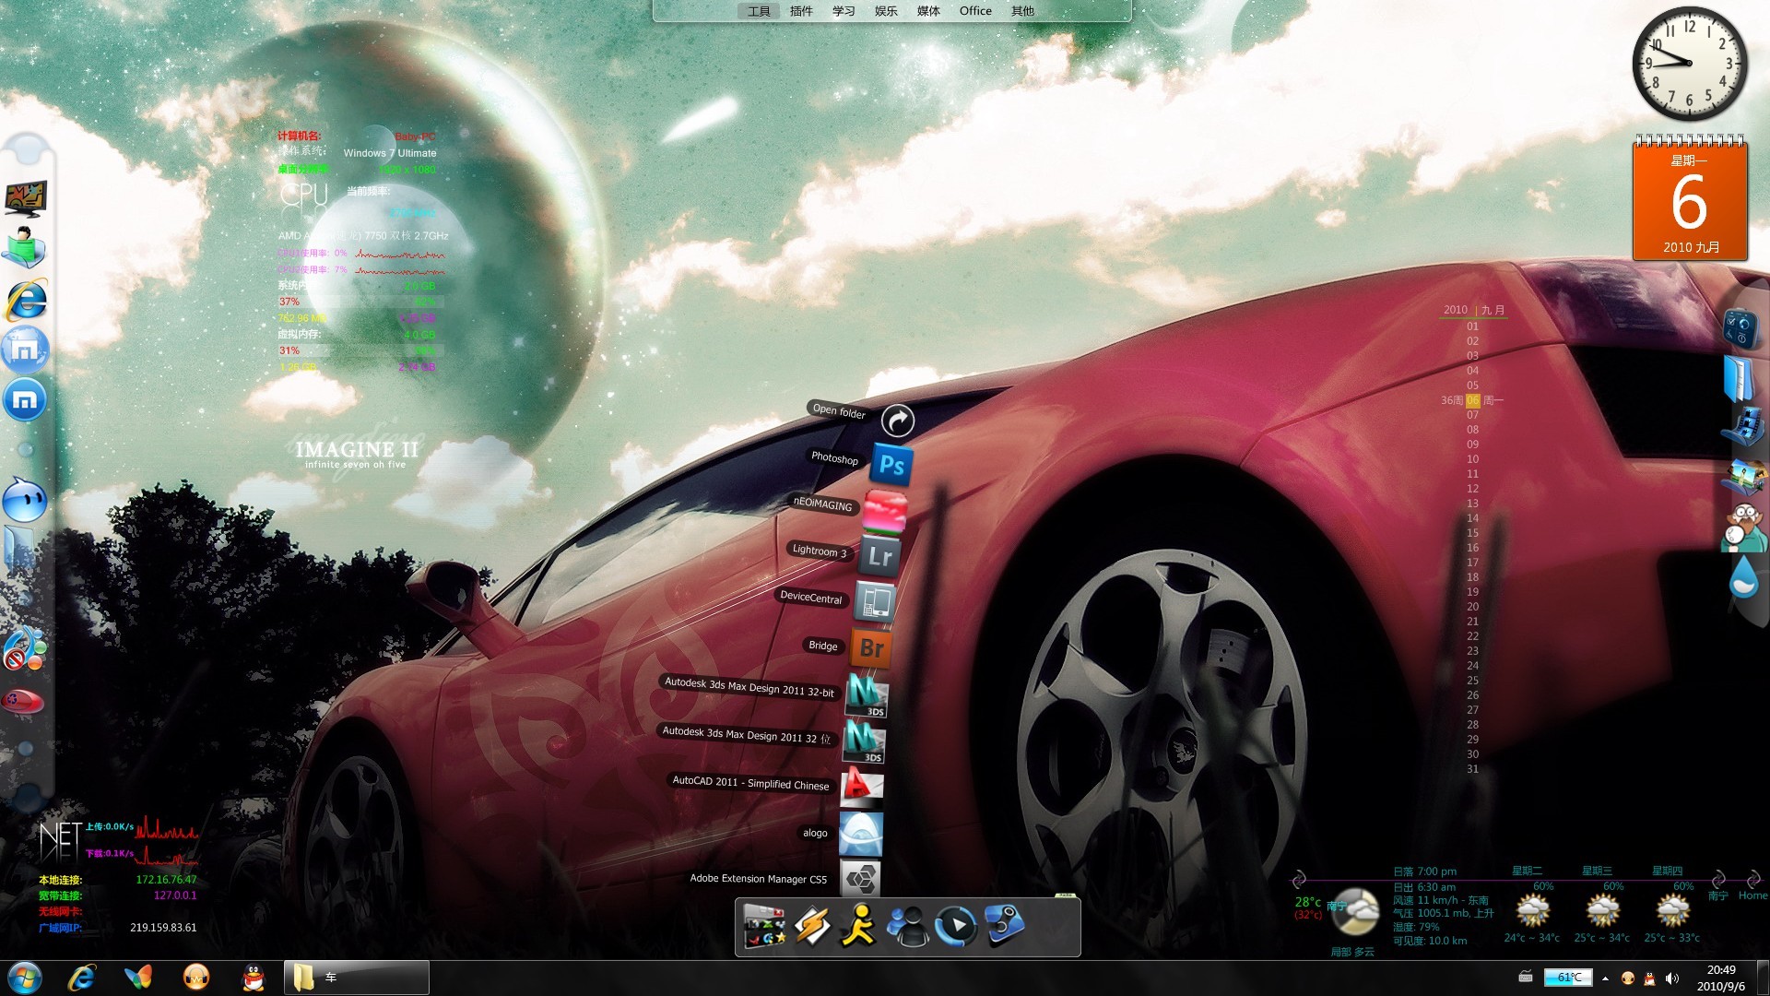
Task: Select date 06 周一 in vertical calendar
Action: tap(1473, 400)
